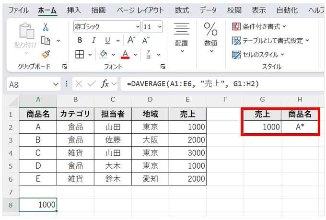Viewport: 326px width, 220px height.
Task: Confirm formula entry checkmark icon
Action: coord(92,84)
